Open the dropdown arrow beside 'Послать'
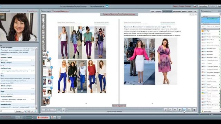 coord(23,111)
